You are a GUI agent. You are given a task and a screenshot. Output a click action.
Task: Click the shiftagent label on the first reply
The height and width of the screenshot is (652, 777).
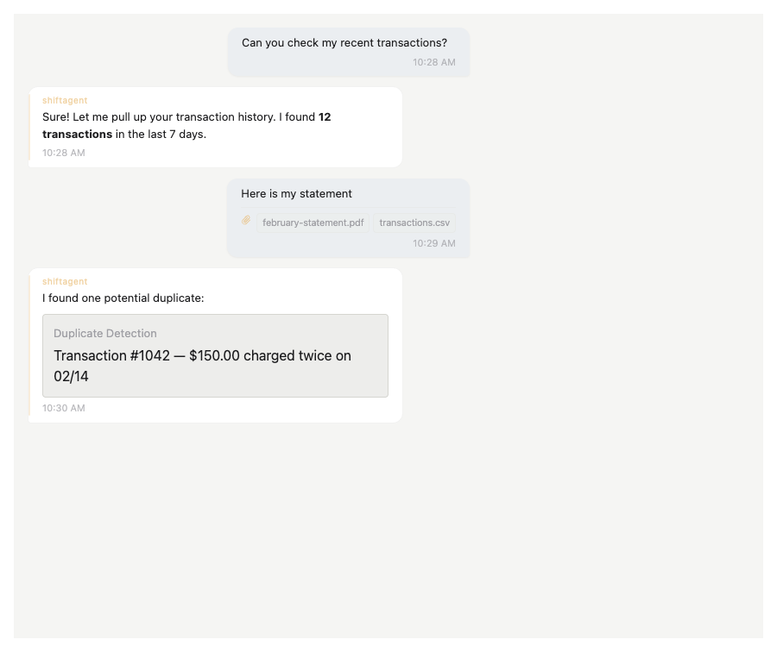65,100
